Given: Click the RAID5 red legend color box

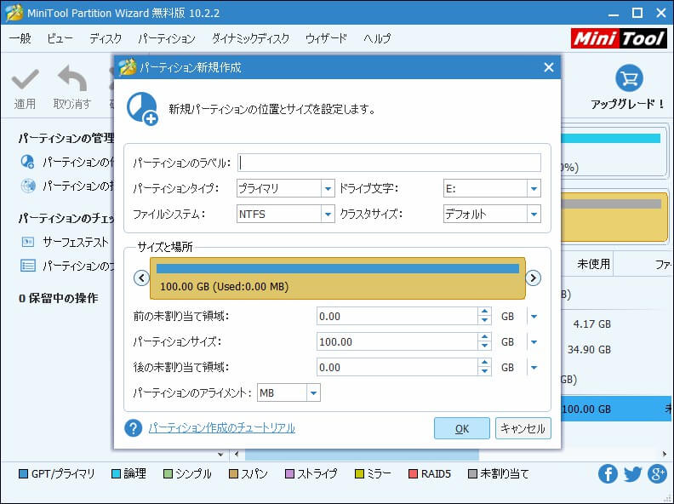Looking at the screenshot, I should click(413, 474).
